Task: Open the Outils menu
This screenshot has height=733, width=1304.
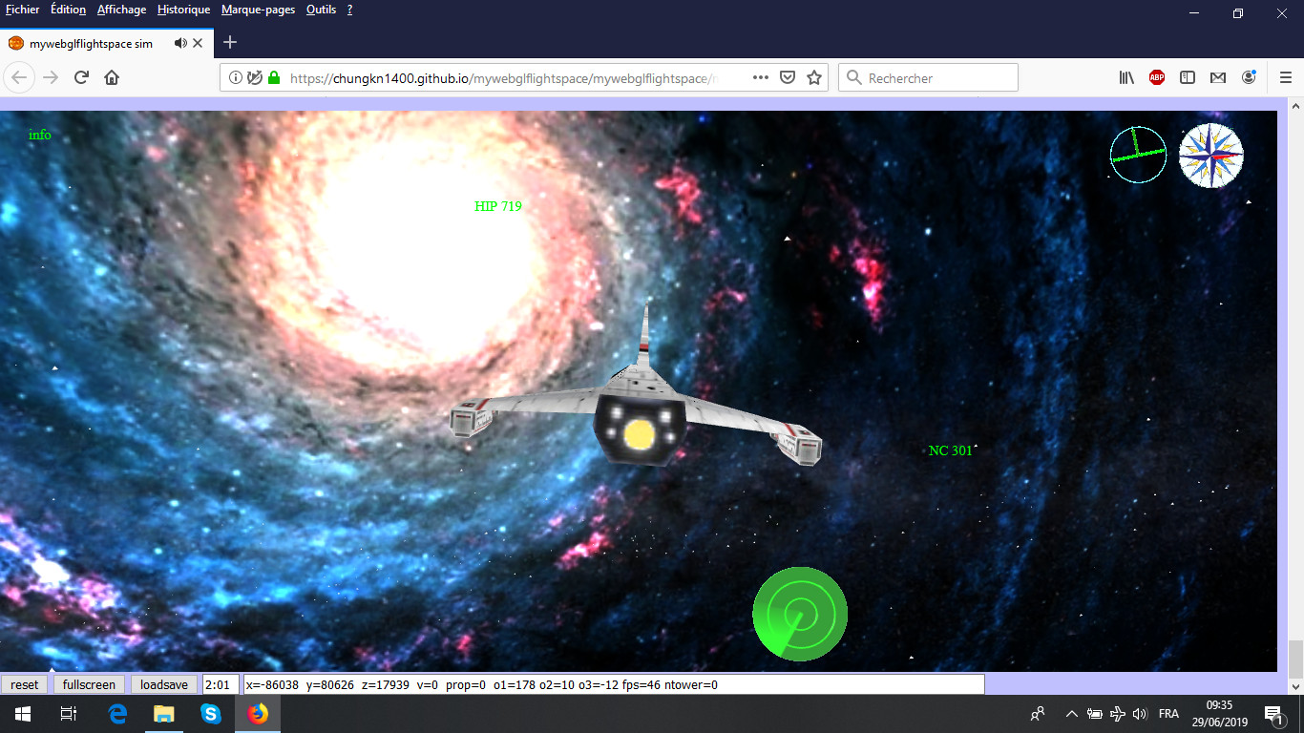Action: tap(319, 10)
